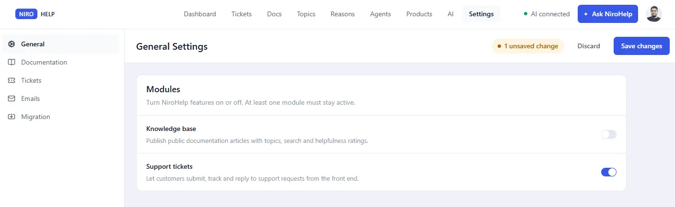Select the Agents tab
The width and height of the screenshot is (675, 207).
pyautogui.click(x=381, y=14)
